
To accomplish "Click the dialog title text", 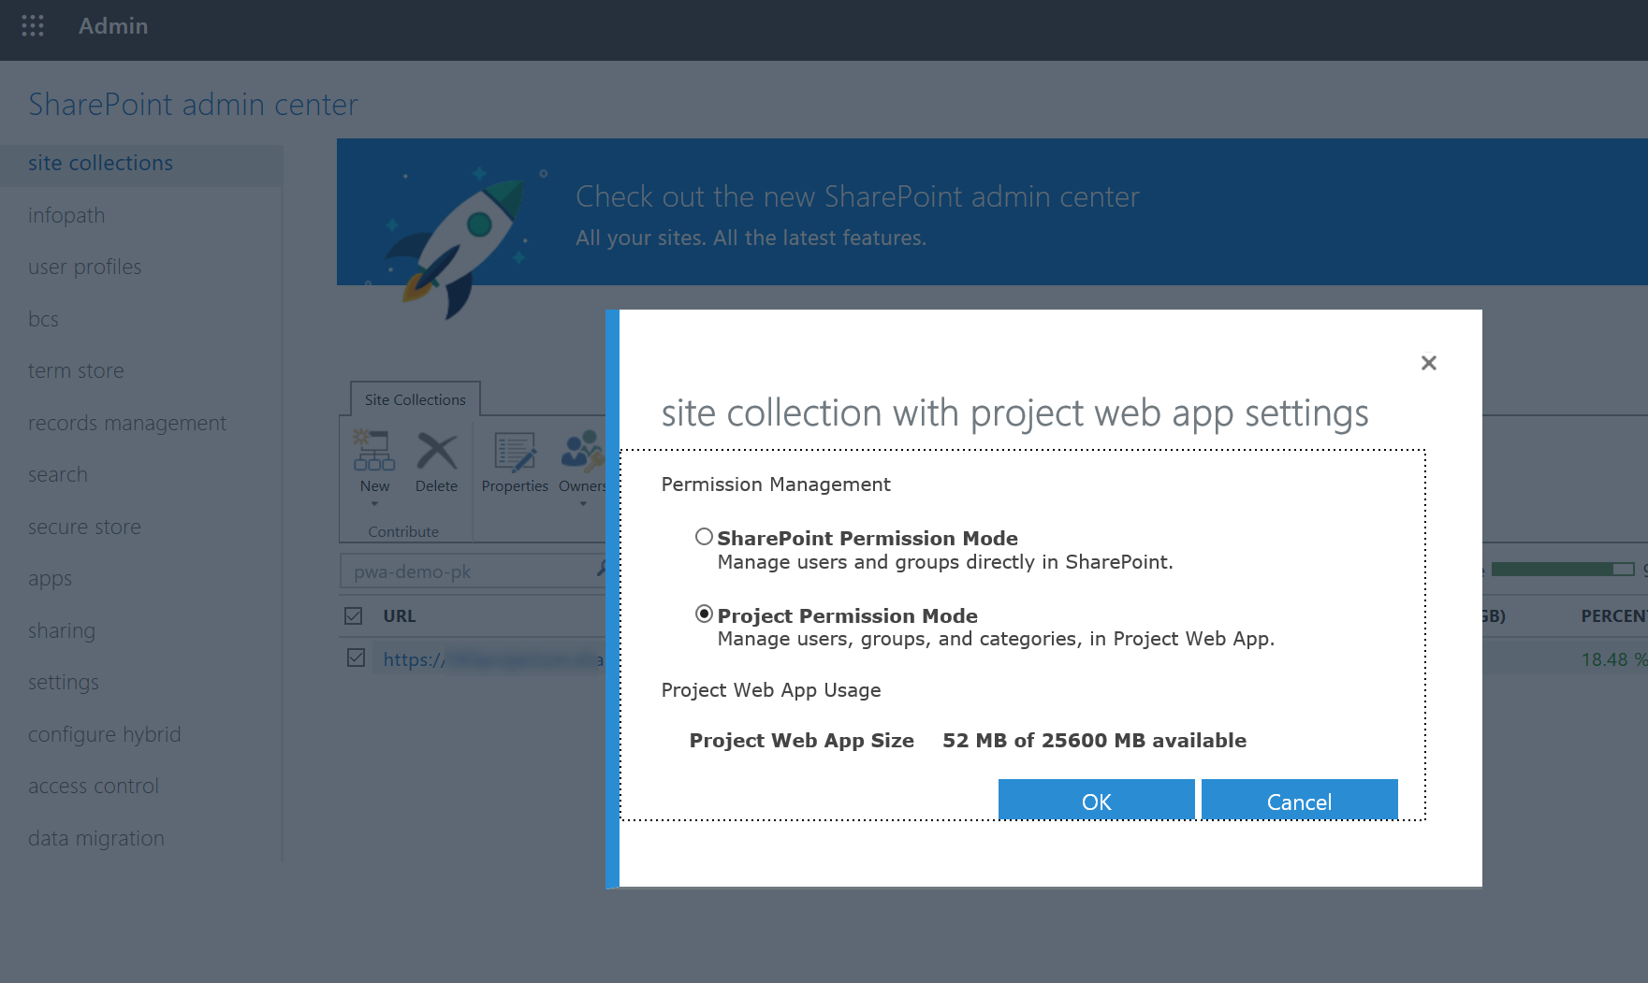I will coord(1015,413).
